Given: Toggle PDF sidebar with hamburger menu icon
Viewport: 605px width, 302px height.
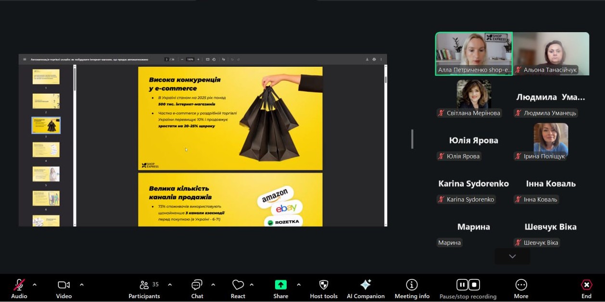Looking at the screenshot, I should 25,60.
